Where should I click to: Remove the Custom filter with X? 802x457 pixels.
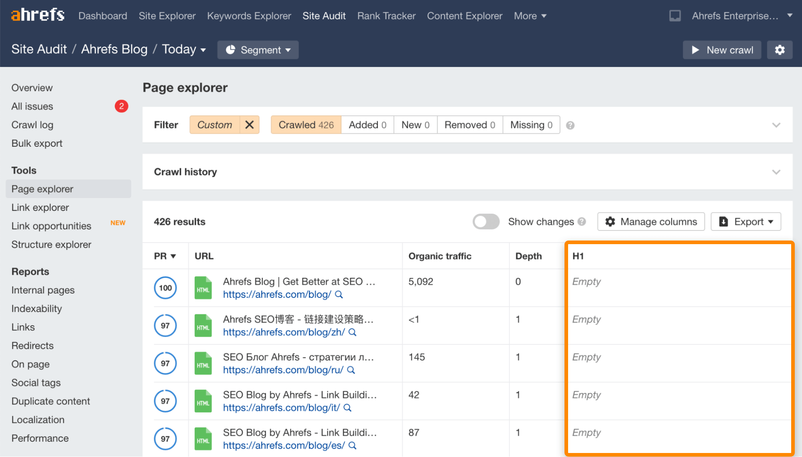[x=250, y=125]
